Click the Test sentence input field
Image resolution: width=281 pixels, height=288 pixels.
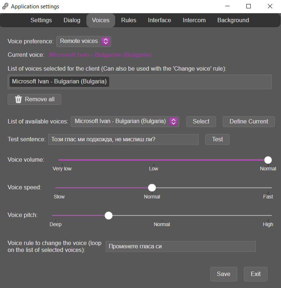(x=123, y=139)
